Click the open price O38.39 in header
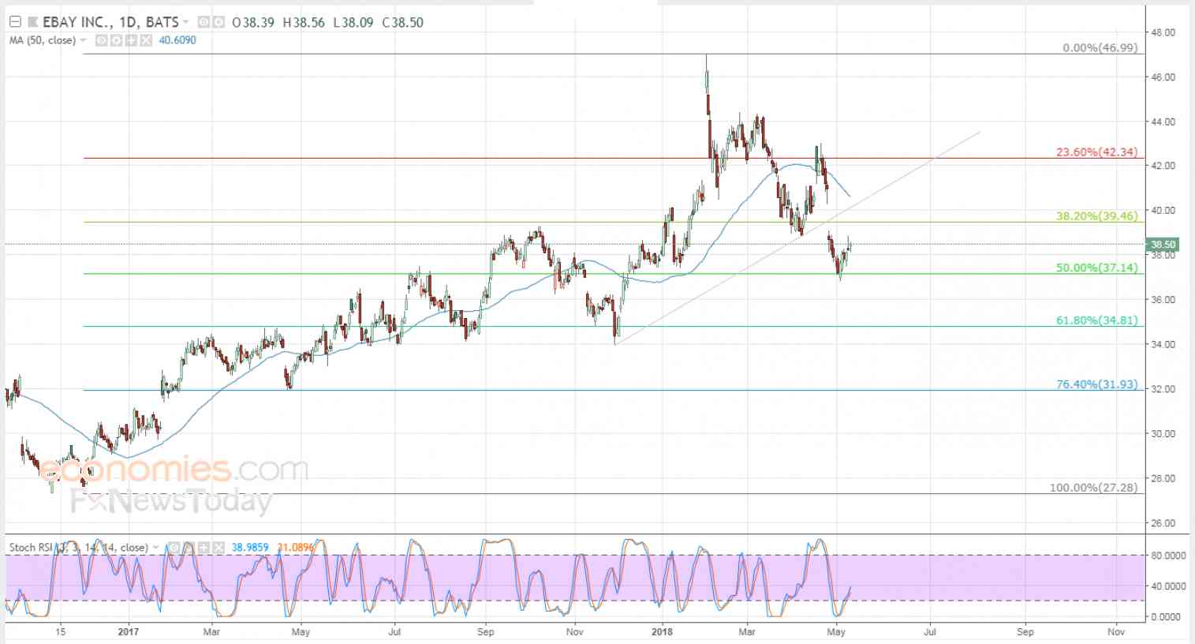Image resolution: width=1195 pixels, height=644 pixels. pos(253,22)
